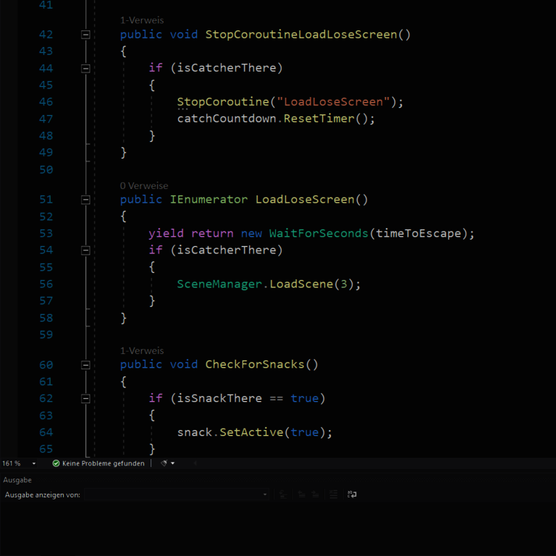Image resolution: width=556 pixels, height=556 pixels.
Task: Click the "LoadLoseScreen" string literal
Action: [x=333, y=102]
